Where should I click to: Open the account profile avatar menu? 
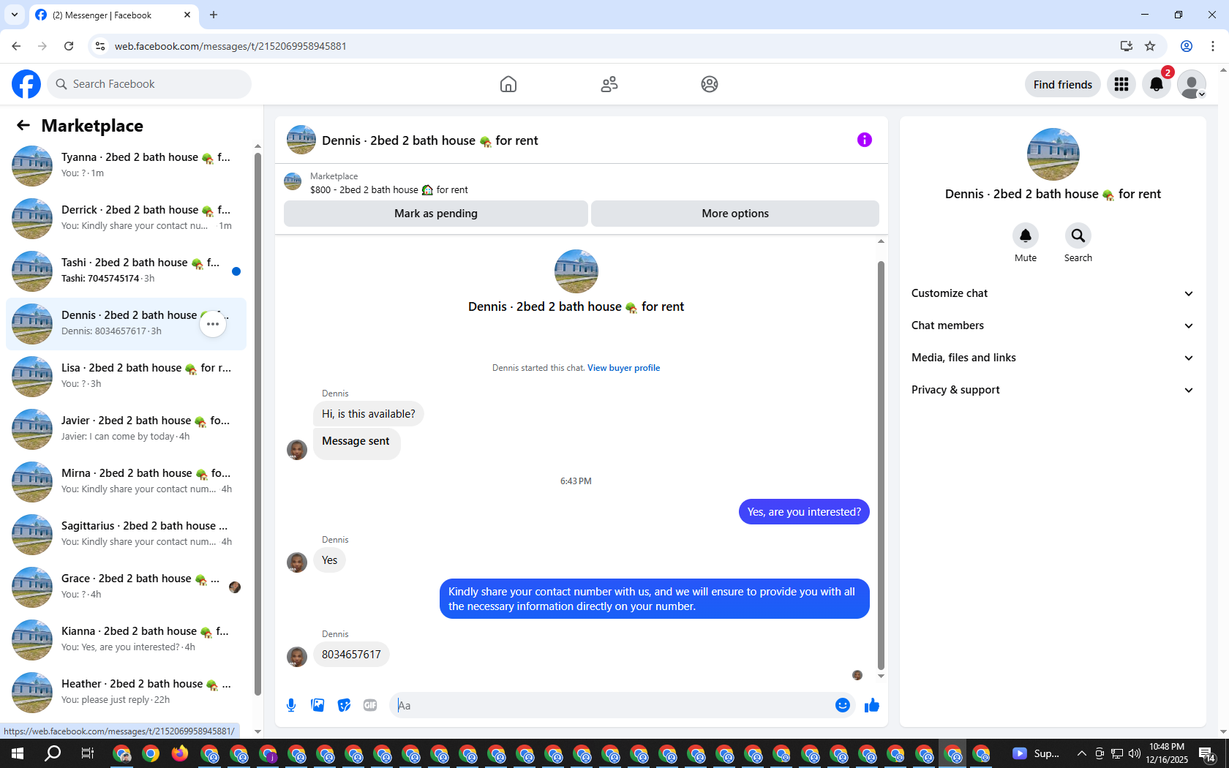tap(1192, 84)
